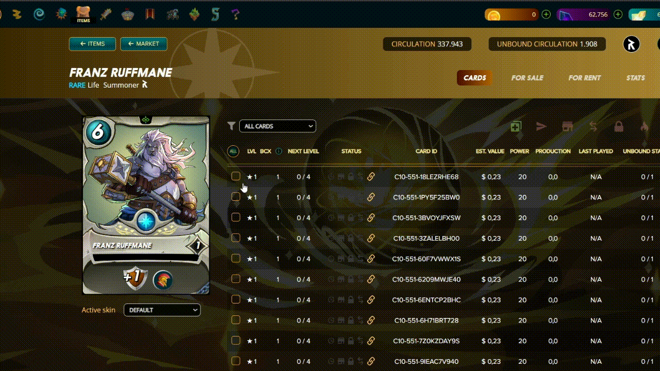The image size is (660, 371).
Task: Toggle the ALL select circle in table header
Action: (x=233, y=151)
